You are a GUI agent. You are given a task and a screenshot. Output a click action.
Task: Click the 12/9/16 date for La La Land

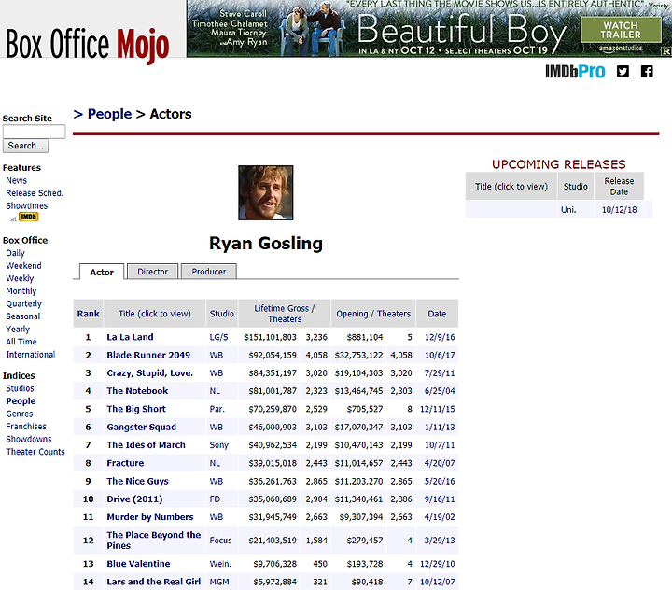click(x=440, y=337)
